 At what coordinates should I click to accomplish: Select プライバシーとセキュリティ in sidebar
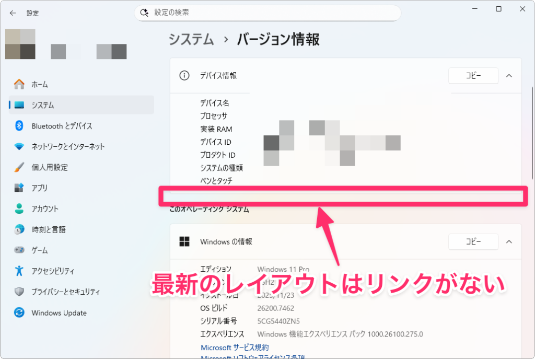(x=65, y=292)
